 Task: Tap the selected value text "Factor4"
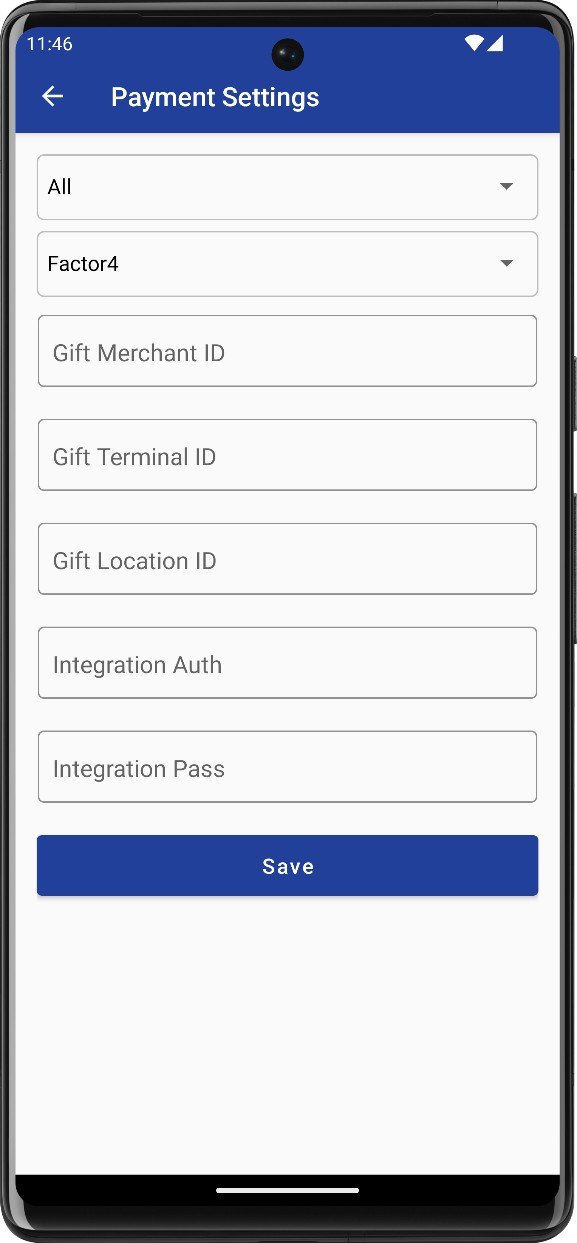tap(83, 264)
